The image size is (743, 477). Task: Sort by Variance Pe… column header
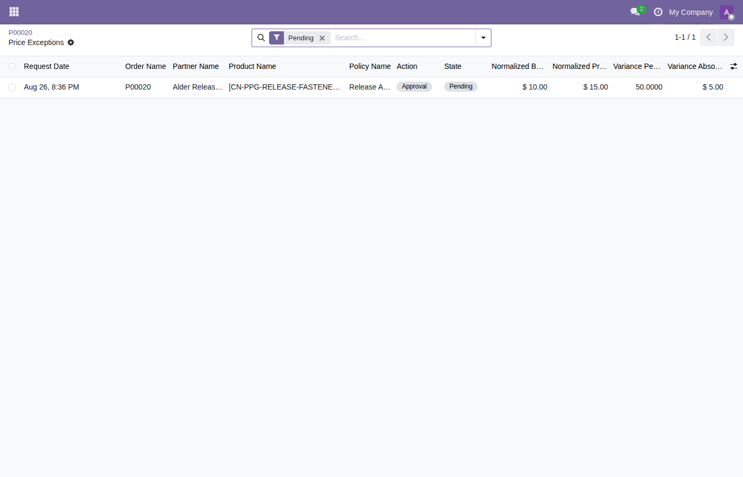click(637, 66)
